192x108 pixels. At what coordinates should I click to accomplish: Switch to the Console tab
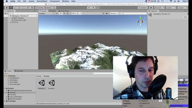coord(19,71)
